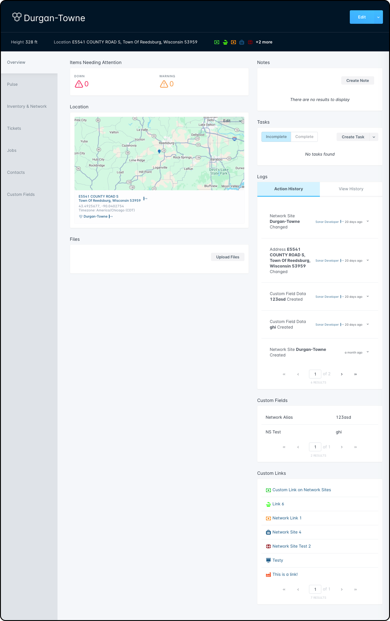Image resolution: width=390 pixels, height=621 pixels.
Task: Click coordinates 43.4925677, -90.0402754
Action: point(101,206)
